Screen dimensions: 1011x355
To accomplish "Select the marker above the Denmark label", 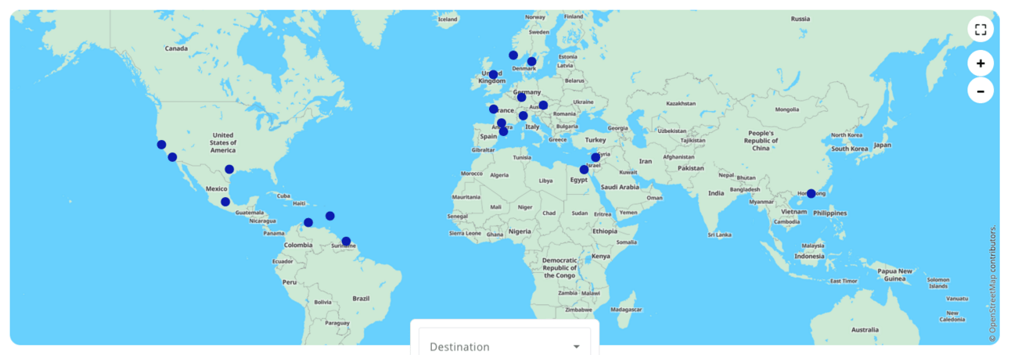I will [531, 62].
